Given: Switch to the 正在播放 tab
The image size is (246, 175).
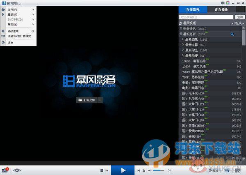Looking at the screenshot, I should [x=221, y=9].
